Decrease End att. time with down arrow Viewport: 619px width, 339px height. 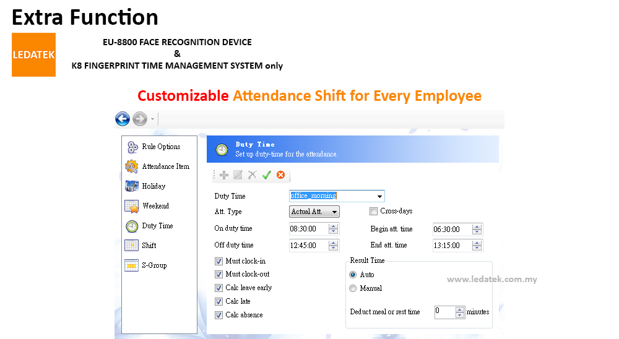pos(477,248)
